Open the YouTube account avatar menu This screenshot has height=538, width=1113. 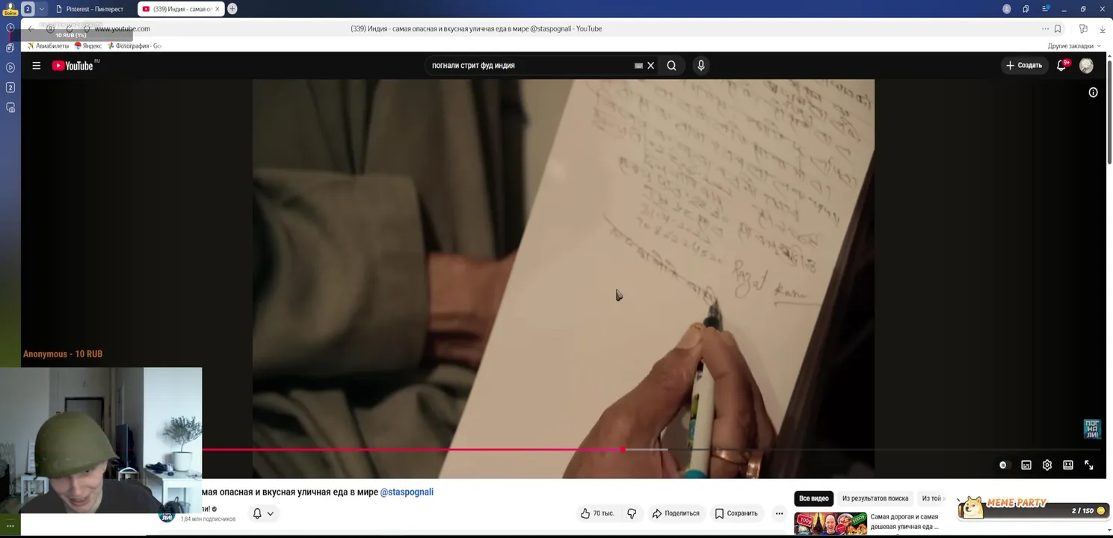click(1086, 66)
